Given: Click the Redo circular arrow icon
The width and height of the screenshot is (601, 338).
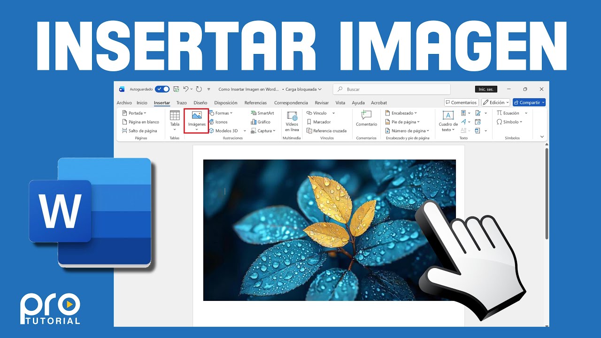Looking at the screenshot, I should coord(199,89).
